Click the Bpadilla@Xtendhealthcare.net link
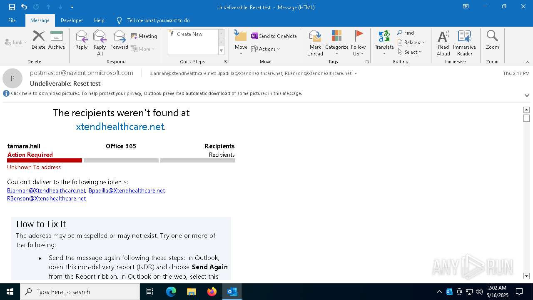The width and height of the screenshot is (533, 300). coord(127,190)
